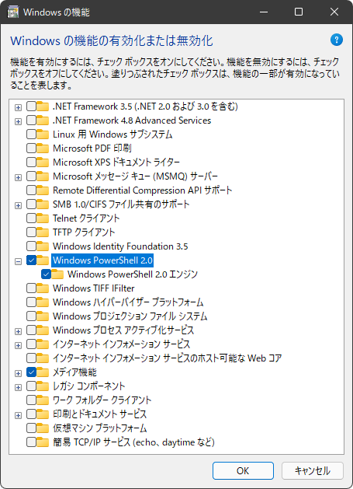Viewport: 353px width, 489px height.
Task: Click folder icon of TFTP クライアント
Action: (43, 232)
